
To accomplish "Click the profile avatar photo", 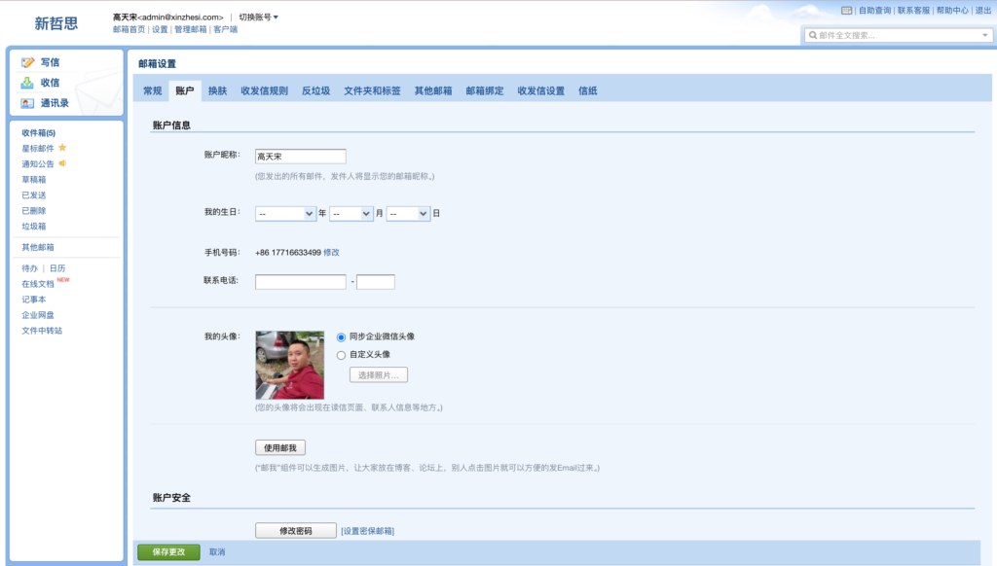I will [289, 365].
